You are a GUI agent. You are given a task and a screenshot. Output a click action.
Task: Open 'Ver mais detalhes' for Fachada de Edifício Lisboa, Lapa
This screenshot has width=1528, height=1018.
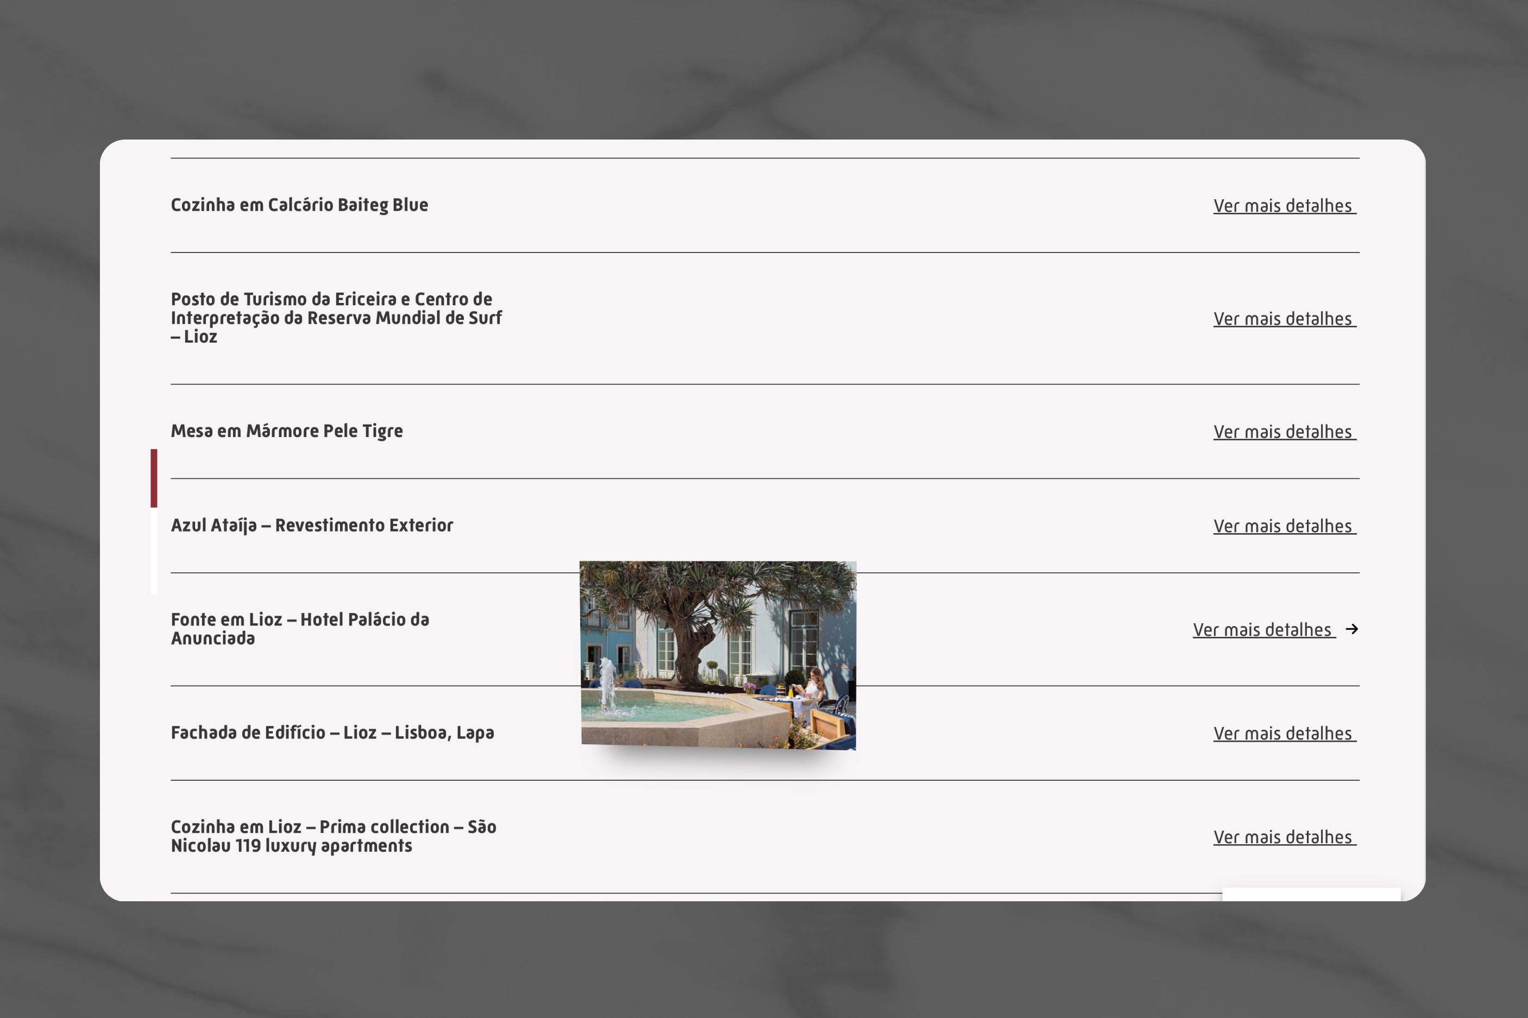[1285, 734]
